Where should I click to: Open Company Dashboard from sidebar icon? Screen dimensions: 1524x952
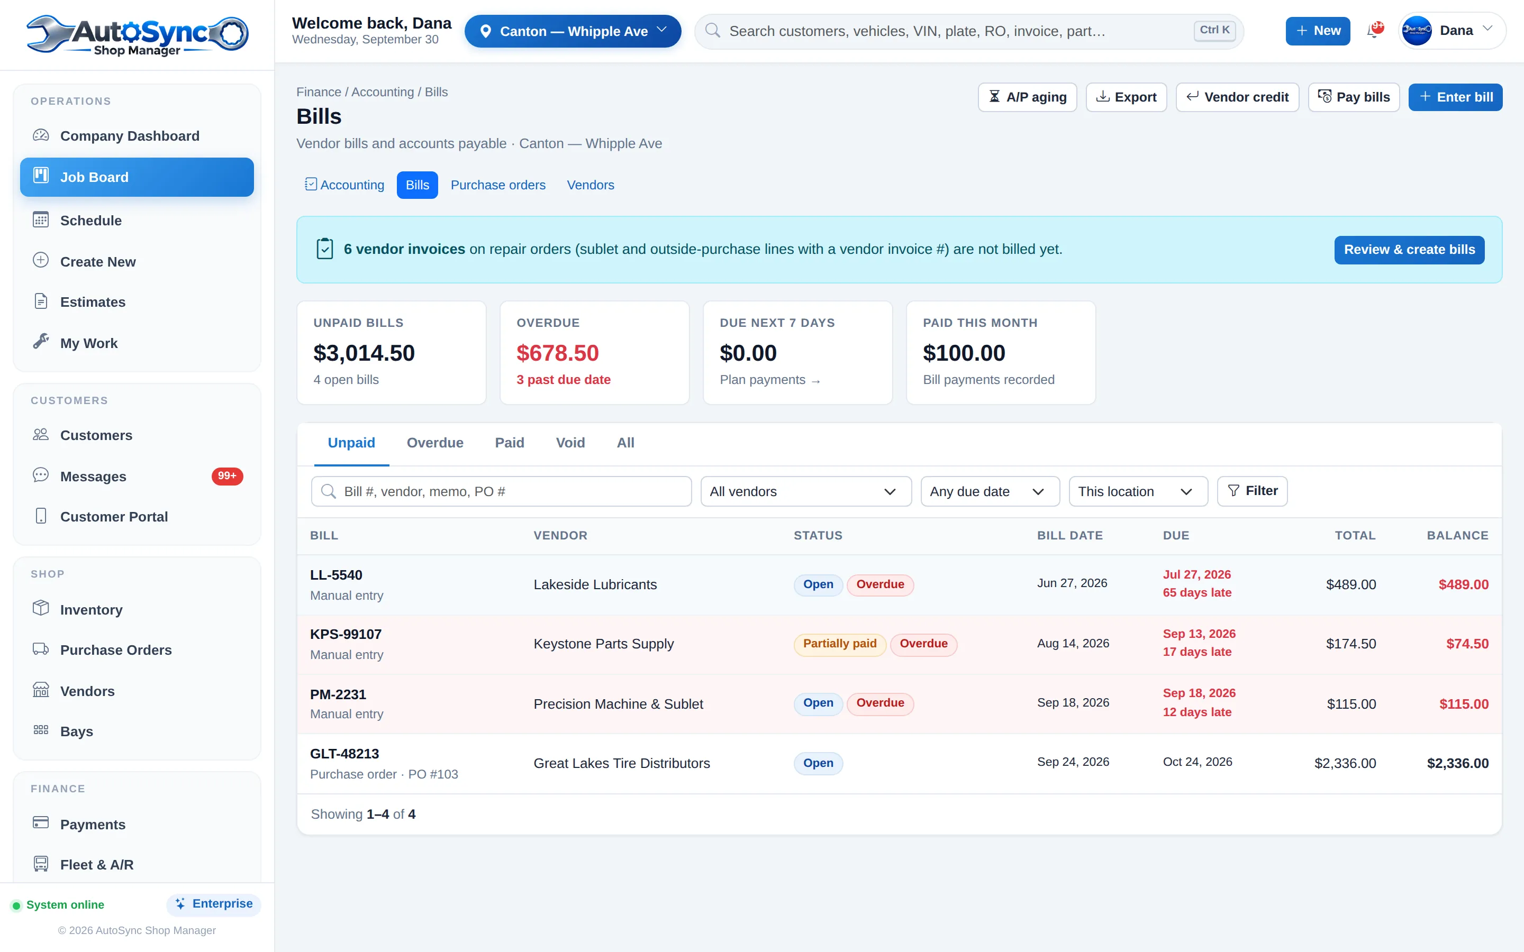tap(41, 135)
